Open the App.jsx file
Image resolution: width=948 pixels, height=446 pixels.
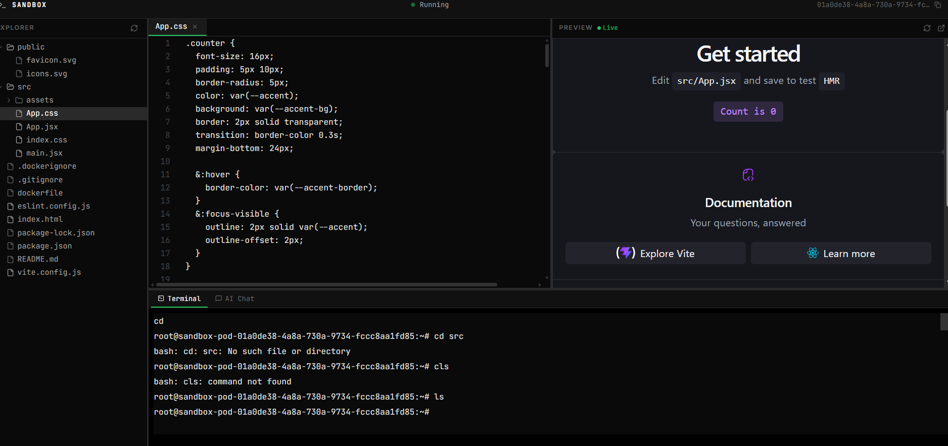click(42, 127)
